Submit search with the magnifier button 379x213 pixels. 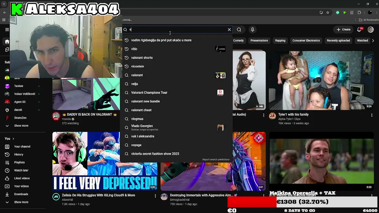[x=239, y=30]
